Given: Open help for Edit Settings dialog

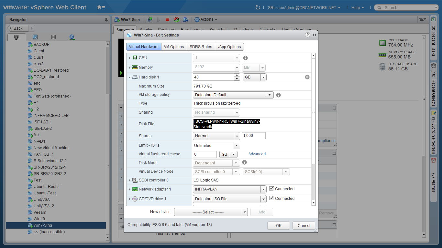Looking at the screenshot, I should coord(308,35).
